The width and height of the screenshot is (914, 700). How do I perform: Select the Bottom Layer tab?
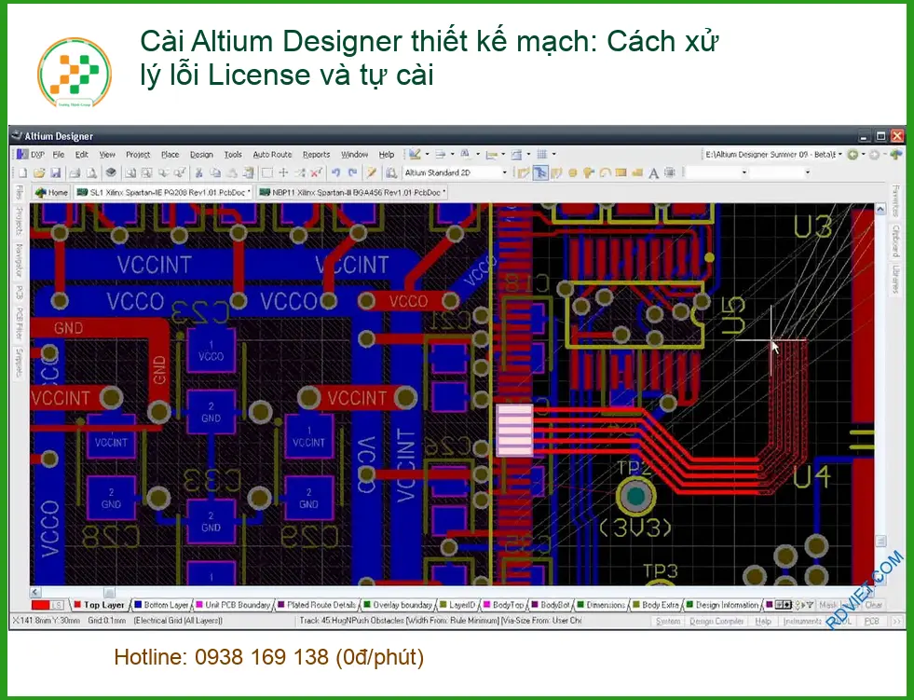point(161,605)
